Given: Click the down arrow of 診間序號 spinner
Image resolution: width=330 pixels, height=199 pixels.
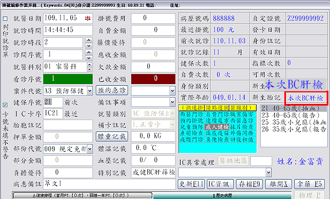Looking at the screenshot, I should point(89,58).
